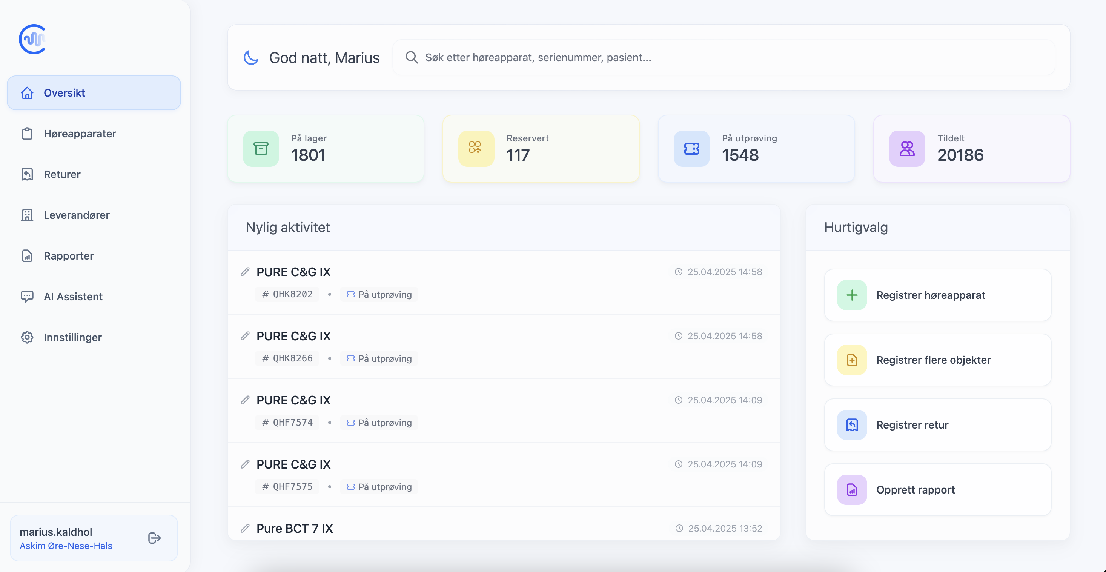
Task: Click the Innstillinger gear icon
Action: [27, 338]
